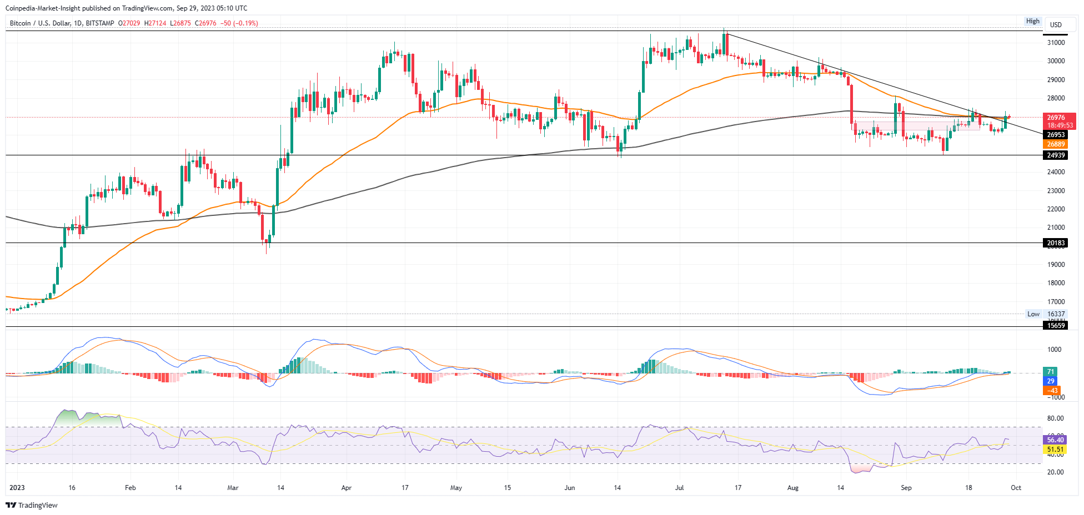Screen dimensions: 1084x515
Task: Select the horizontal level label 20183
Action: [x=1056, y=243]
